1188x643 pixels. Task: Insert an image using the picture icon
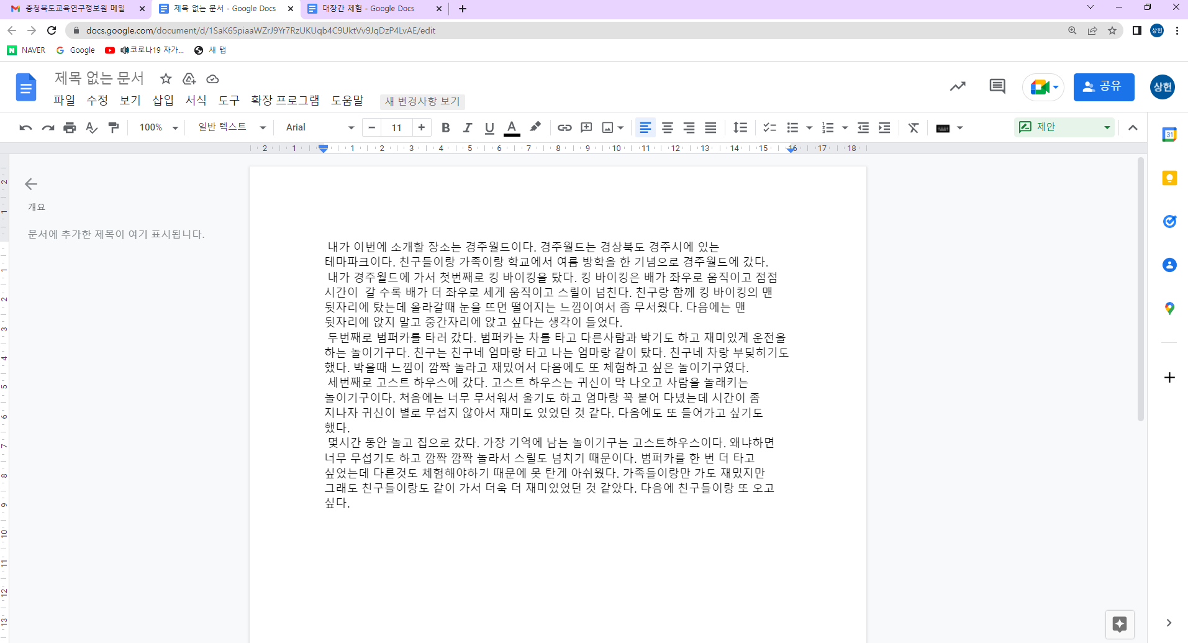(608, 128)
